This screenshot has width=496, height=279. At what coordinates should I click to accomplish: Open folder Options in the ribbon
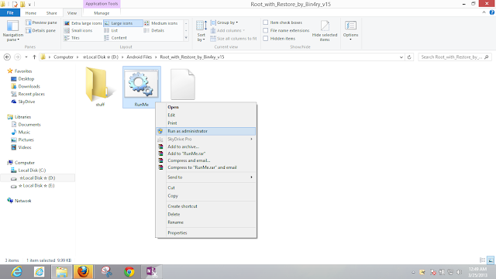[x=350, y=31]
